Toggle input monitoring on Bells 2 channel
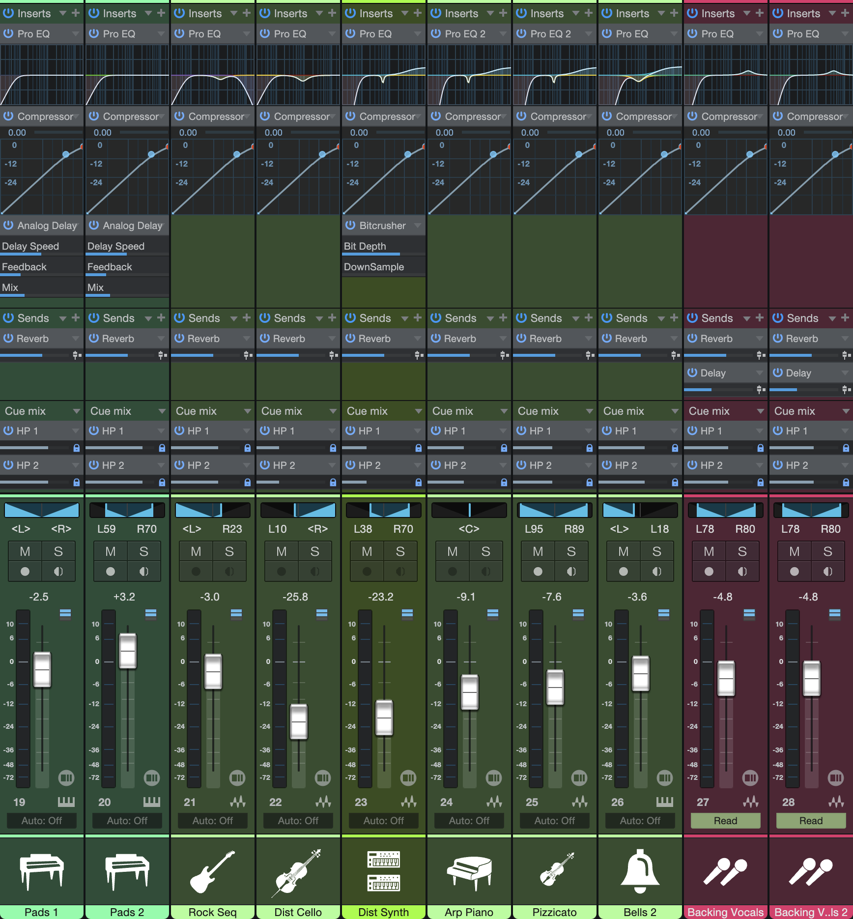 (x=656, y=572)
